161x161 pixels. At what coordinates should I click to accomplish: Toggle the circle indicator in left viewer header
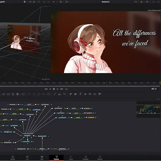click(x=25, y=2)
